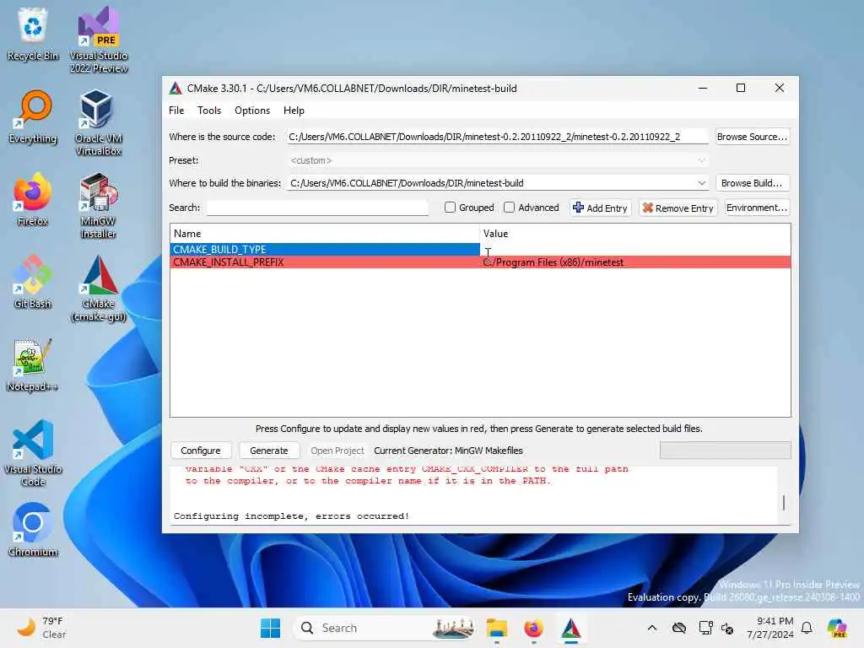The image size is (864, 648).
Task: Open the Environment settings button
Action: coord(757,208)
